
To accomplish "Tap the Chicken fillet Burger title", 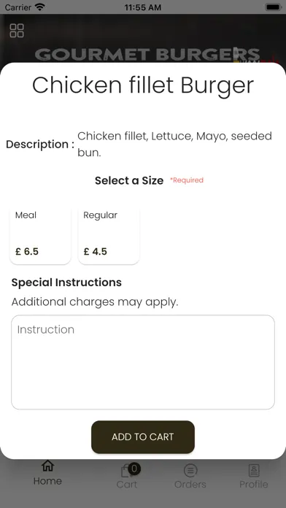I will (143, 85).
